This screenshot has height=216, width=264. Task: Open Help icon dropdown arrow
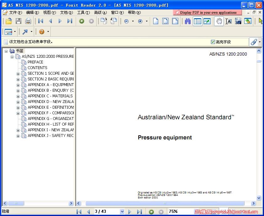pos(48,32)
